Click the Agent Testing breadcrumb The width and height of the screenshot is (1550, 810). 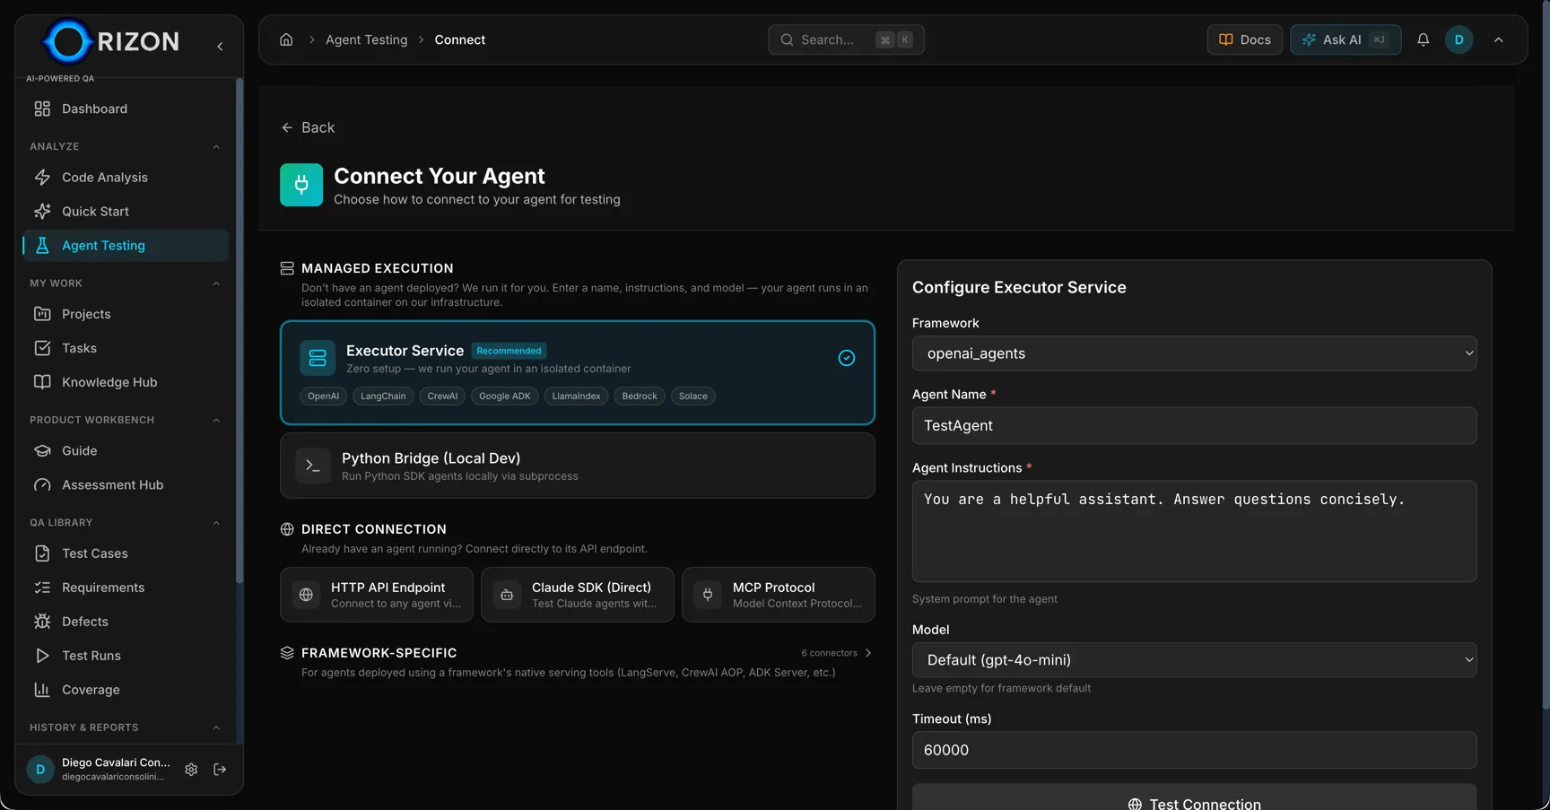(367, 39)
